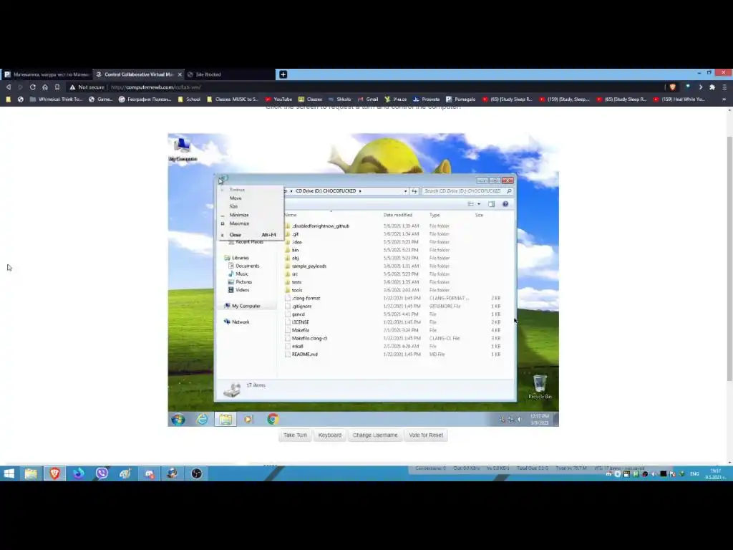Close the Control Collaborative Virtual Machine tab
The height and width of the screenshot is (550, 733).
coord(180,74)
